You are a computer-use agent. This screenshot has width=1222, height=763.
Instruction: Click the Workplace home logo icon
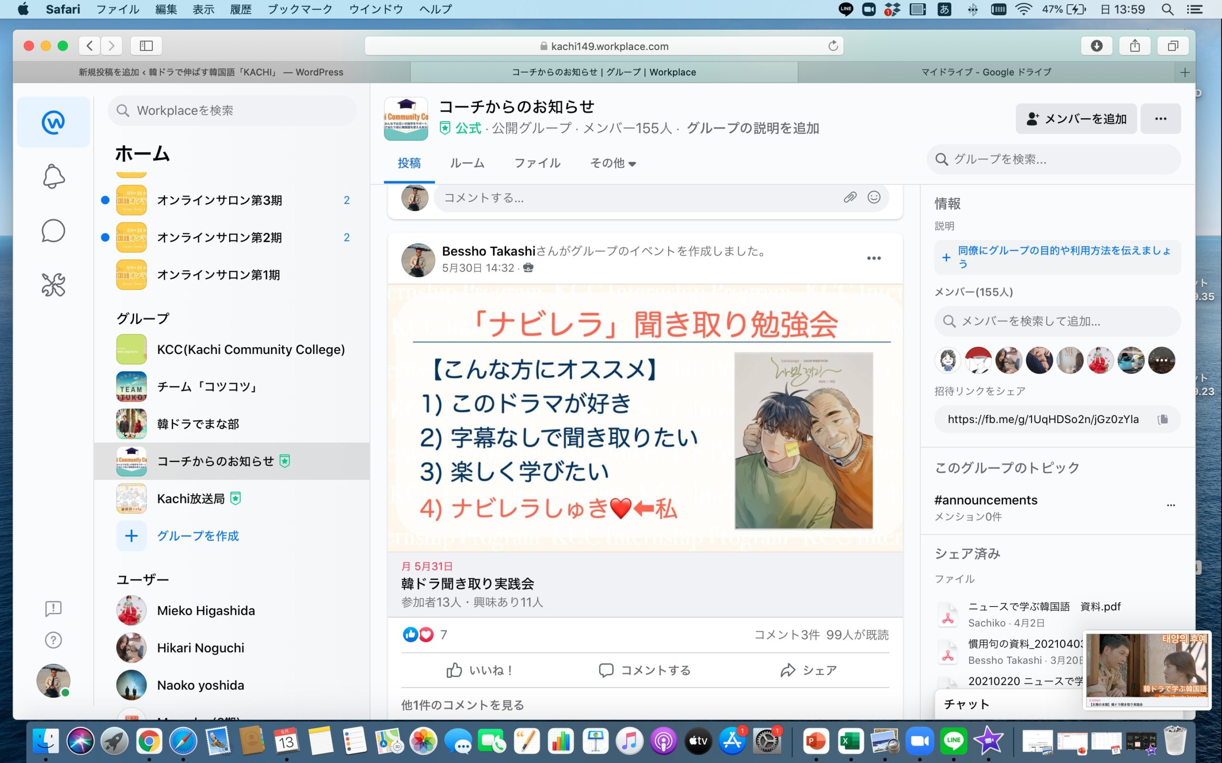pyautogui.click(x=53, y=122)
